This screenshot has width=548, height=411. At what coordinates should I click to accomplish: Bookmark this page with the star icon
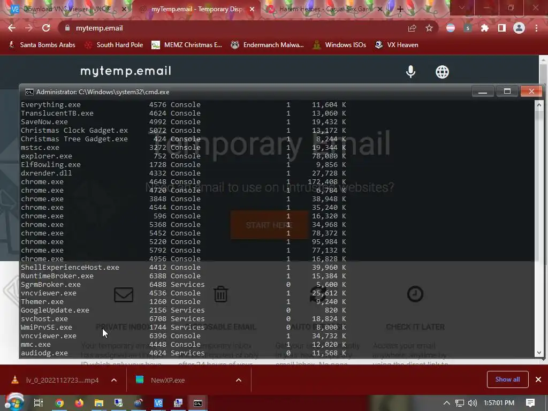click(429, 28)
